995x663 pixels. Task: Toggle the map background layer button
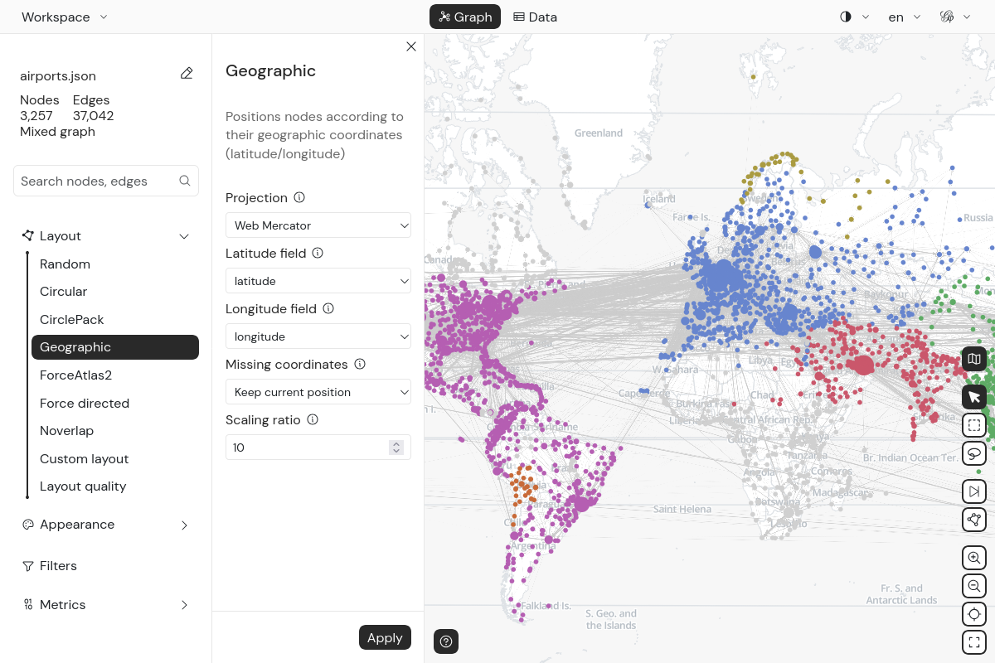[974, 359]
